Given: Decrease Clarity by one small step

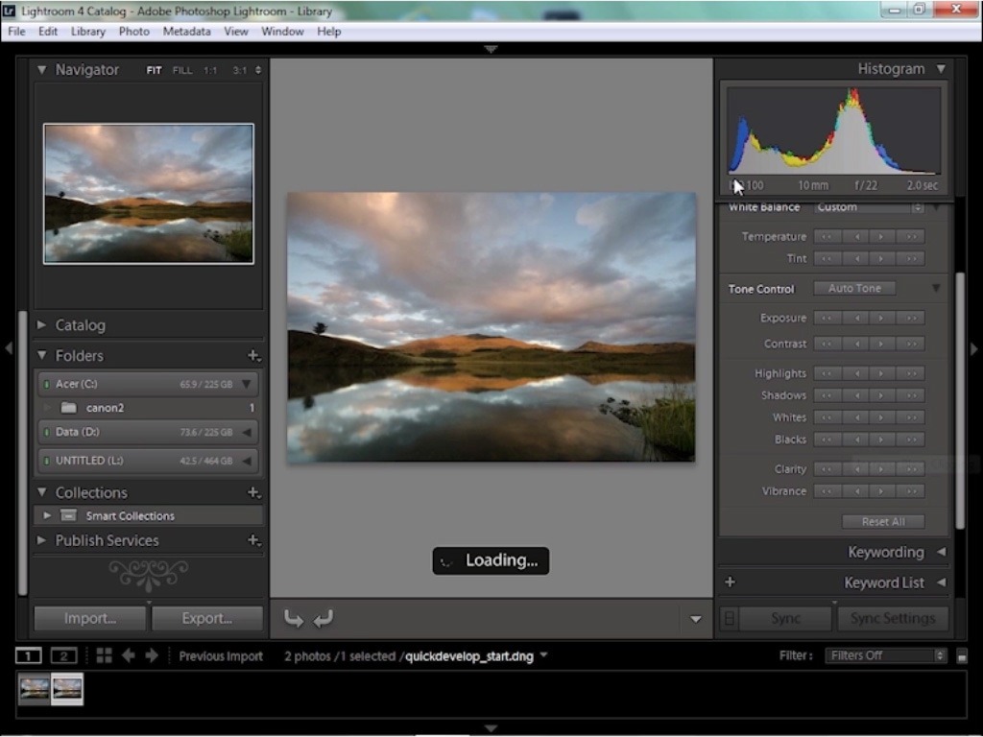Looking at the screenshot, I should point(856,469).
